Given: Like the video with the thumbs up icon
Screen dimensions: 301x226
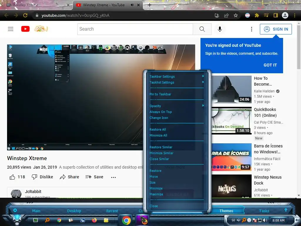Looking at the screenshot, I should point(12,177).
